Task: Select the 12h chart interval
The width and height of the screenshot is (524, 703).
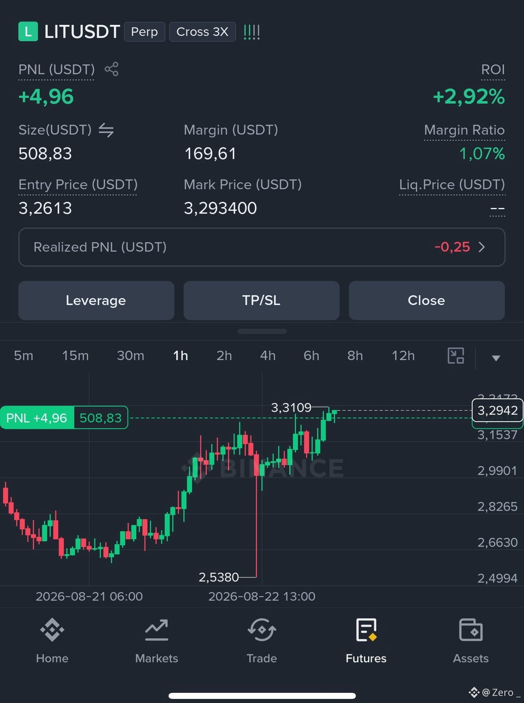Action: pos(403,356)
